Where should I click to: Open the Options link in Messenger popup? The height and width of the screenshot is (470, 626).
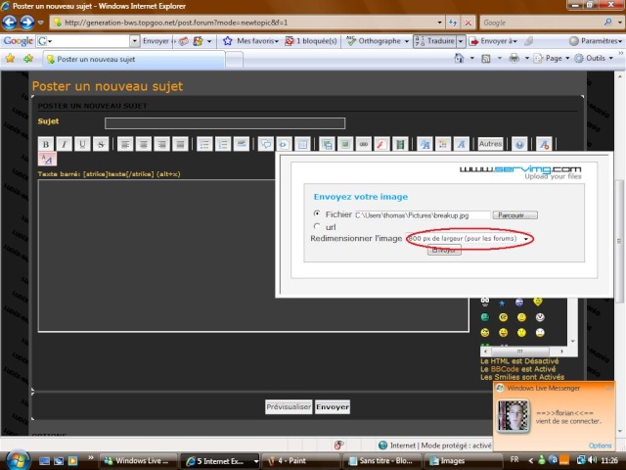pyautogui.click(x=600, y=446)
